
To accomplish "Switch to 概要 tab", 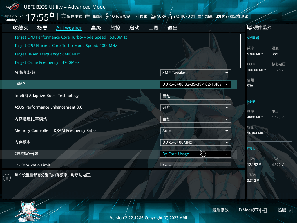I will pyautogui.click(x=42, y=28).
